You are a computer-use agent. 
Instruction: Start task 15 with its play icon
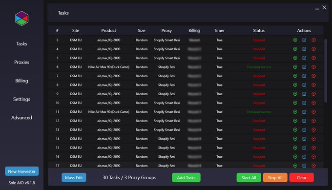pyautogui.click(x=295, y=148)
